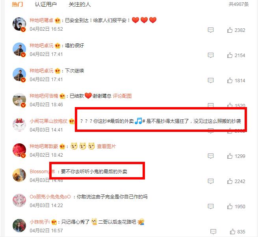The height and width of the screenshot is (237, 258).
Task: Open the 评论配图 link
Action: coord(122,96)
